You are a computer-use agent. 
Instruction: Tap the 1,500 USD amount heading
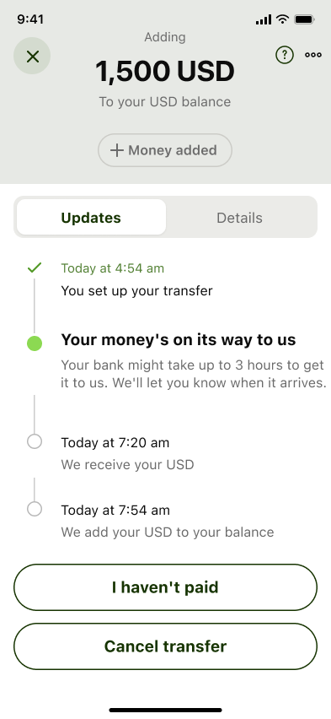click(165, 72)
